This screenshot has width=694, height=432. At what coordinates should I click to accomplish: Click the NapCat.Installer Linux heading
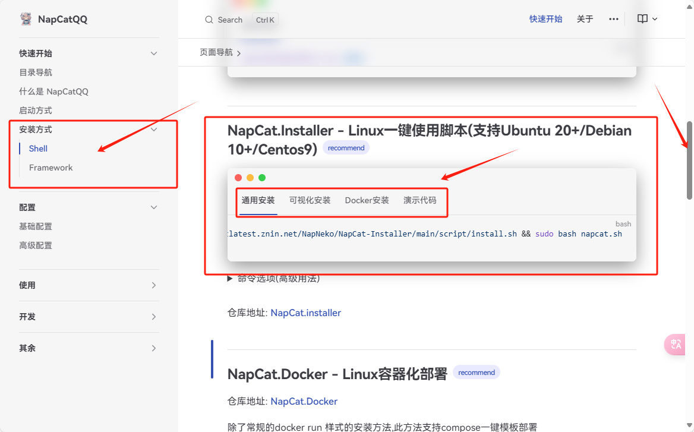pos(430,140)
